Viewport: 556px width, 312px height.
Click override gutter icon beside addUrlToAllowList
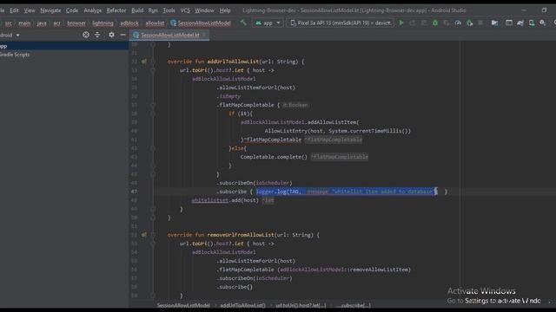(144, 62)
